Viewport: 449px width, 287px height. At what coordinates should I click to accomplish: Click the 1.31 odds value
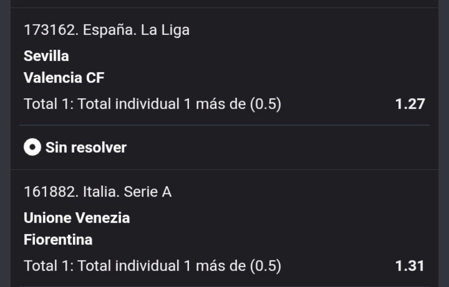click(410, 266)
